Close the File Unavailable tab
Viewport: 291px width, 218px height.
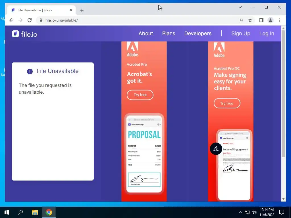coord(71,10)
